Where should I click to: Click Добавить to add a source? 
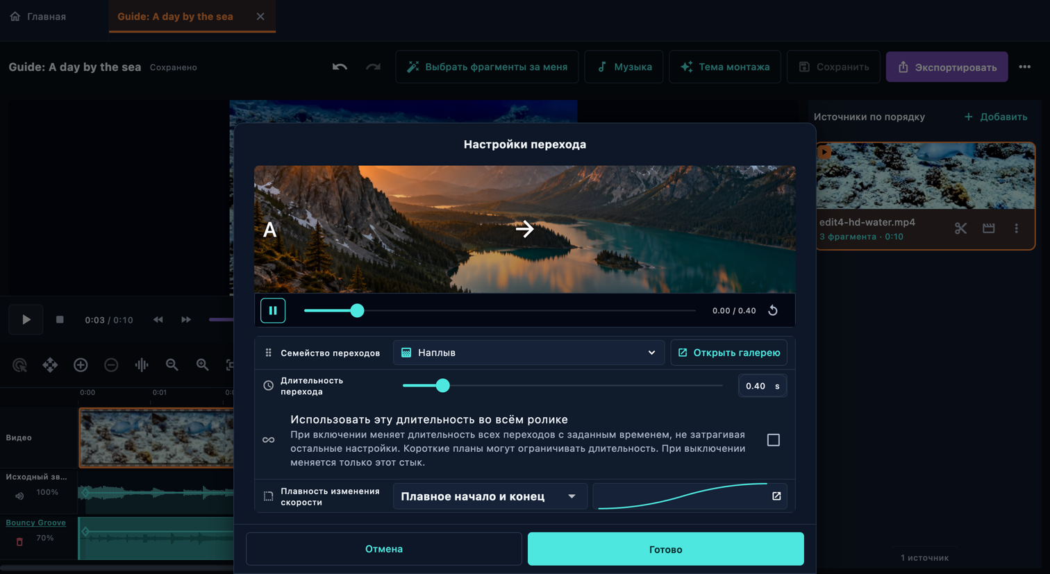point(996,117)
